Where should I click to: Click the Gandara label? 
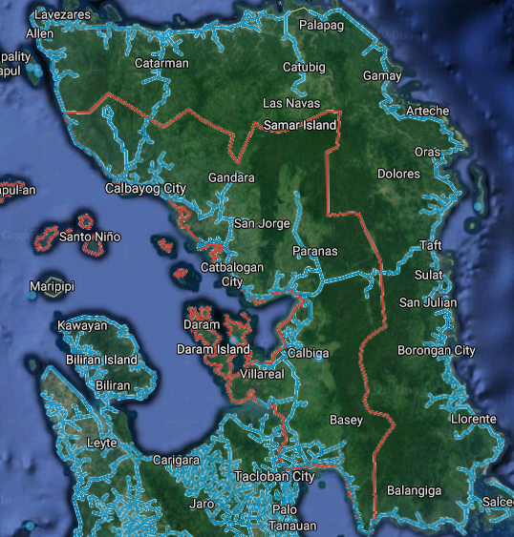coord(231,177)
